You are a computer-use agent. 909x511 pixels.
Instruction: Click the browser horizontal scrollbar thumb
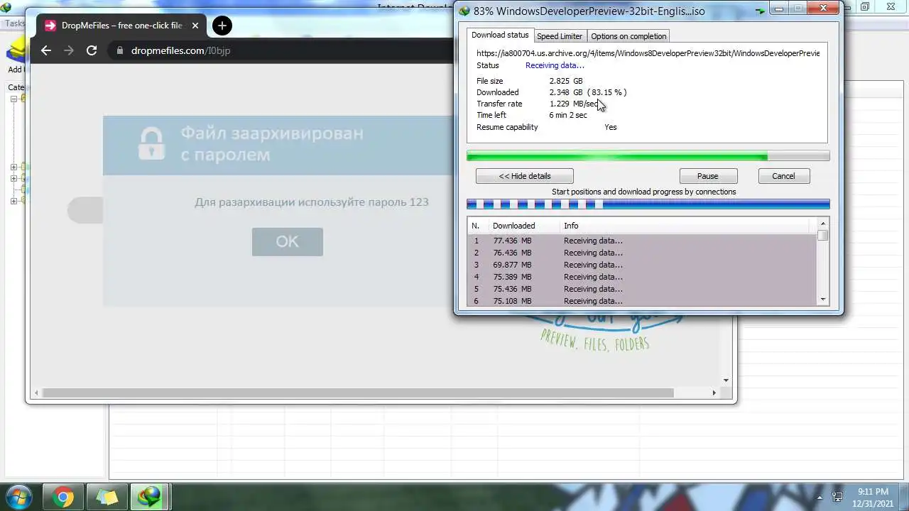[x=358, y=392]
